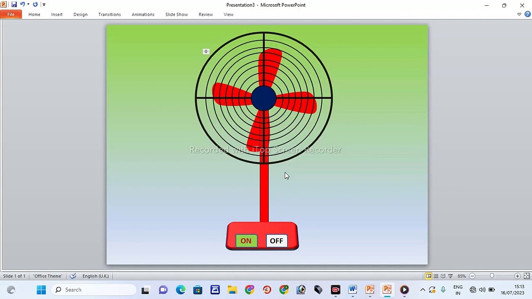Open the Review ribbon tab

(206, 15)
